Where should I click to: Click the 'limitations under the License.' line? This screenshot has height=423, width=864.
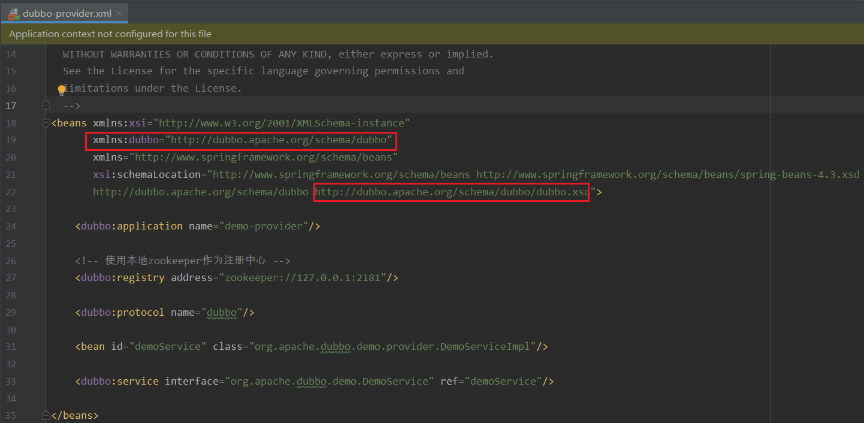153,88
